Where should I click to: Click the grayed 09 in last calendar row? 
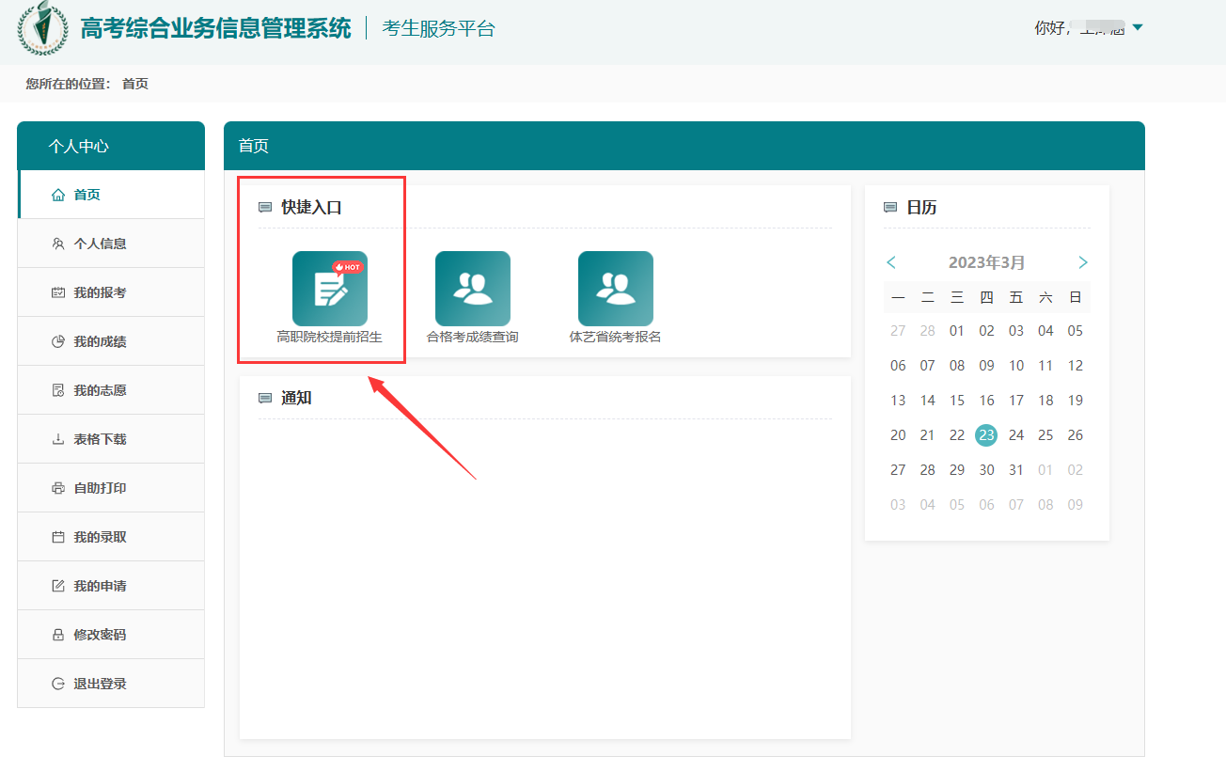pos(1076,505)
